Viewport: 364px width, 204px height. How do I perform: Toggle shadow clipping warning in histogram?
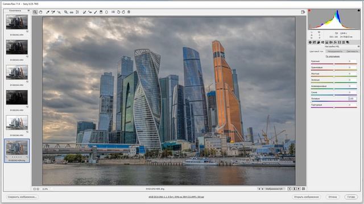(x=309, y=10)
